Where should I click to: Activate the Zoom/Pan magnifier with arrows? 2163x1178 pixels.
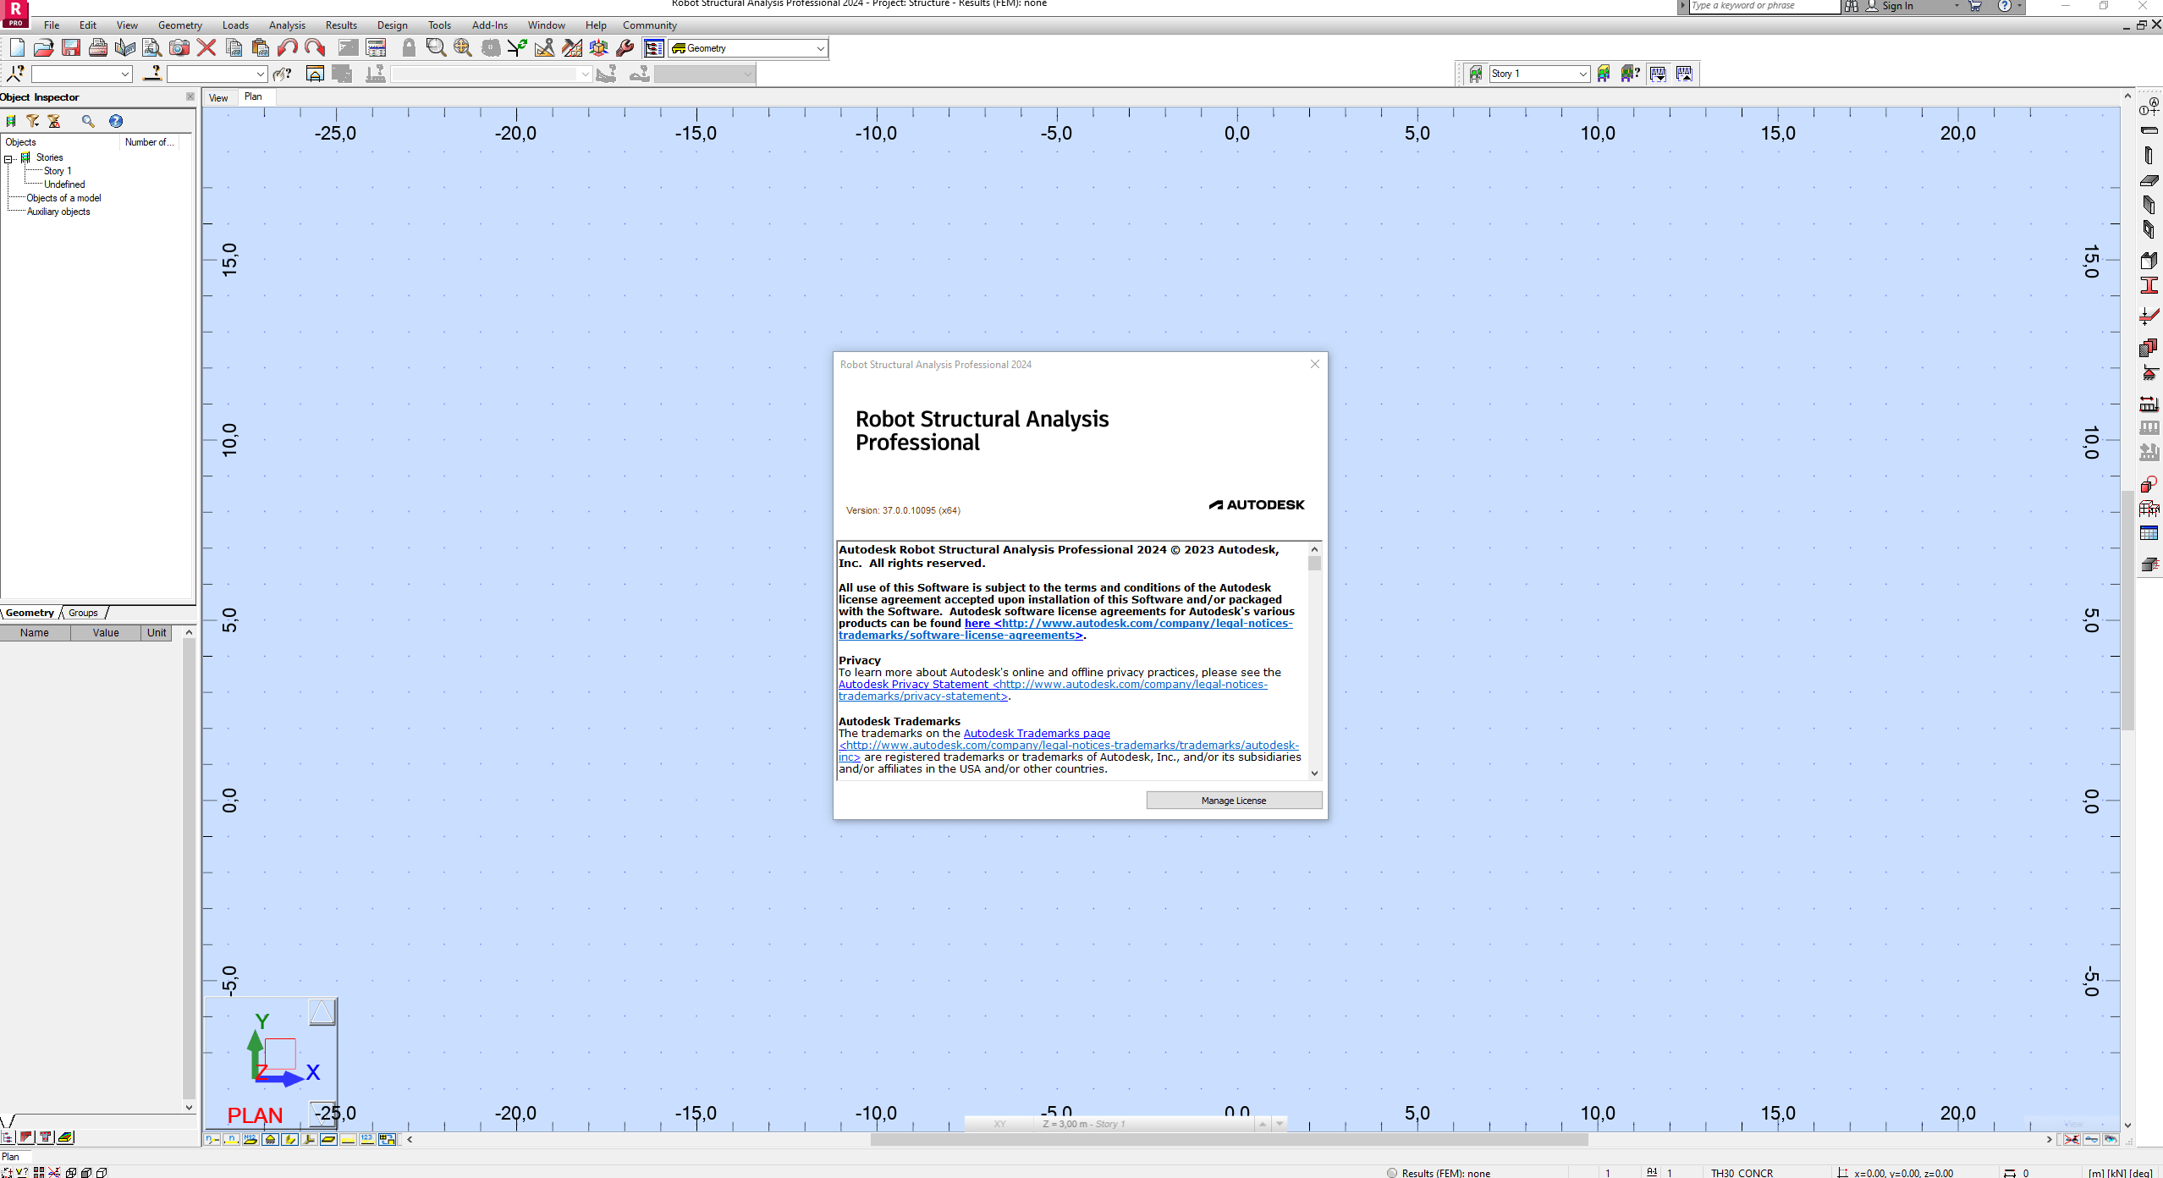[x=463, y=48]
